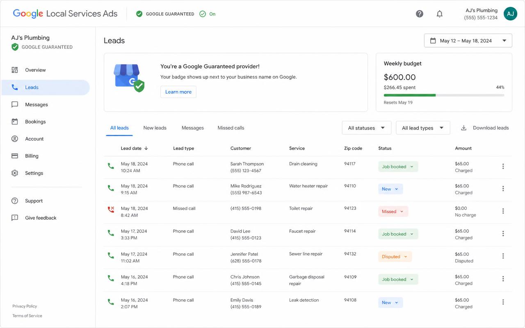Click phone number (555) 987-6543
The height and width of the screenshot is (328, 525).
coord(246,193)
